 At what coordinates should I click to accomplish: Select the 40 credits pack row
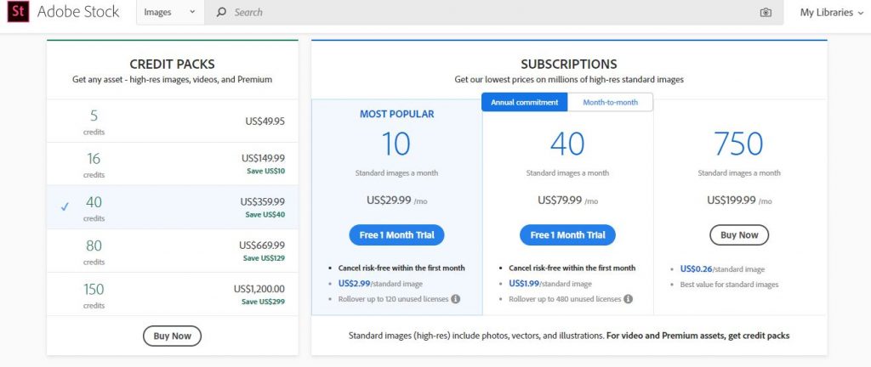[x=172, y=206]
